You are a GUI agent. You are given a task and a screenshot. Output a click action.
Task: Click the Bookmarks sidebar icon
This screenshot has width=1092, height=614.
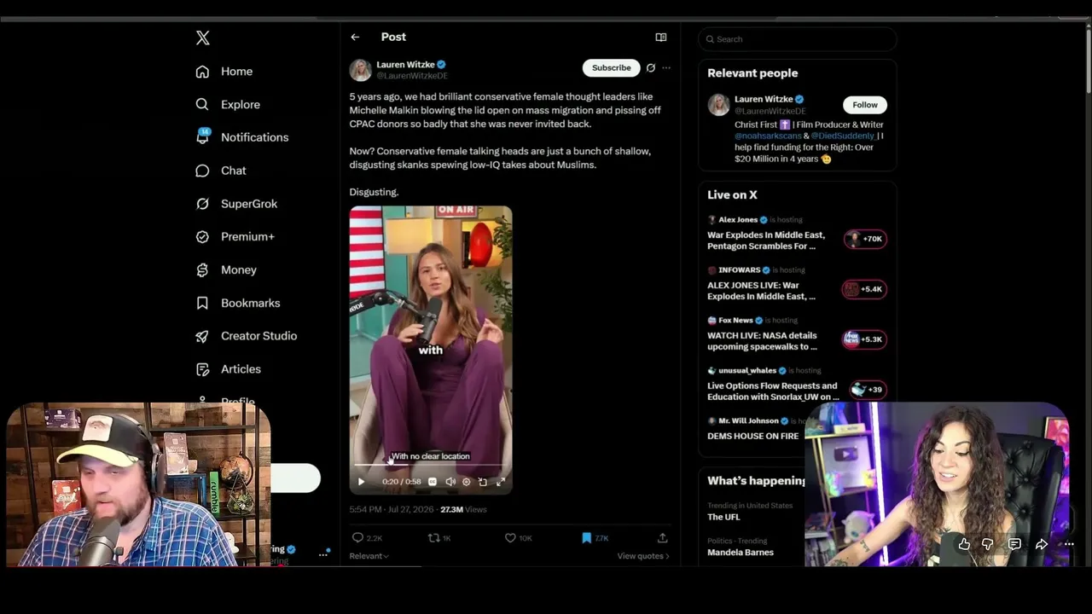click(202, 303)
